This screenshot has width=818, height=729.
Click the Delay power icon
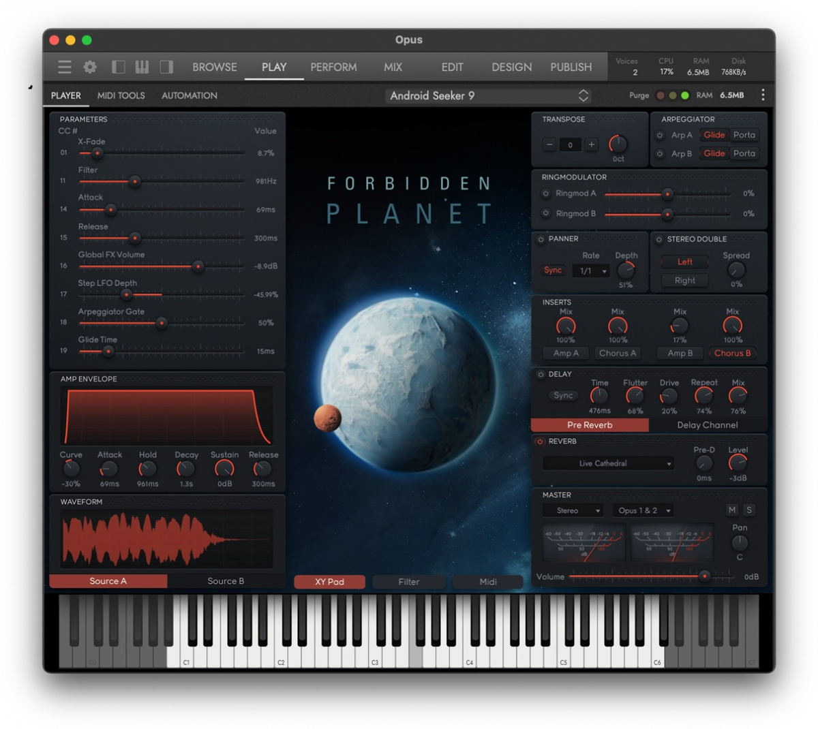pos(541,374)
